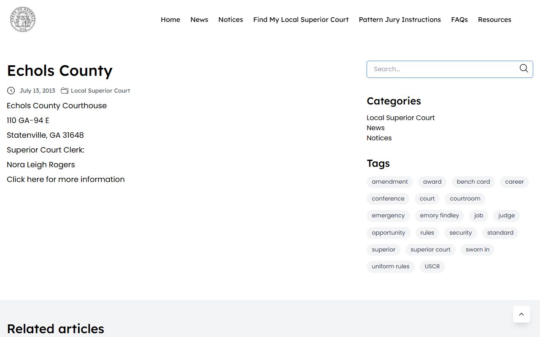The image size is (540, 337).
Task: Click the rules tag
Action: tap(427, 233)
